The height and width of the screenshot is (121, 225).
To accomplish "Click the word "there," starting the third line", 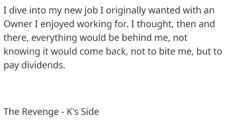I will 16,38.
